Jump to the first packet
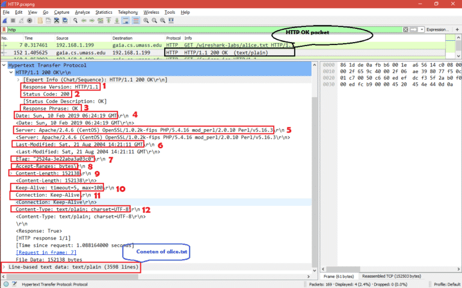 point(109,20)
